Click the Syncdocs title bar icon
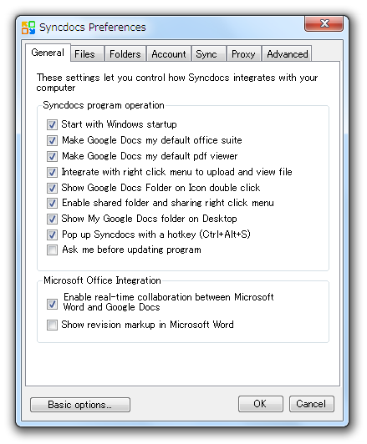The image size is (367, 444). point(28,28)
